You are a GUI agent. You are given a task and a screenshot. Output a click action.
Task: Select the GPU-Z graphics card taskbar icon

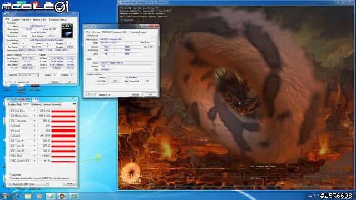(74, 196)
